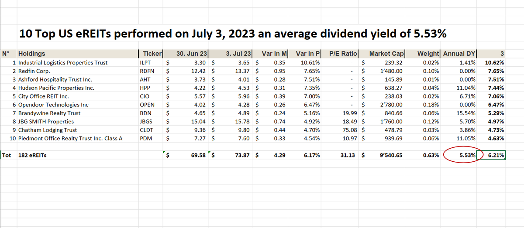This screenshot has height=228, width=524.
Task: Select the 3. Jul 23 column header
Action: click(x=231, y=54)
